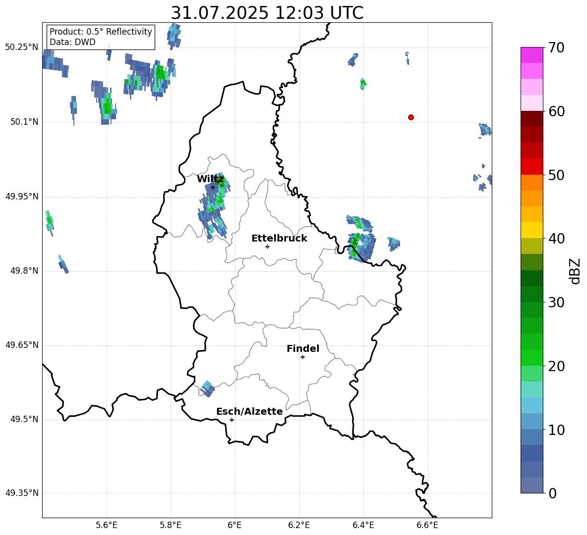The image size is (587, 535).
Task: Click the dBZ colorbar axis label
Action: pos(576,271)
